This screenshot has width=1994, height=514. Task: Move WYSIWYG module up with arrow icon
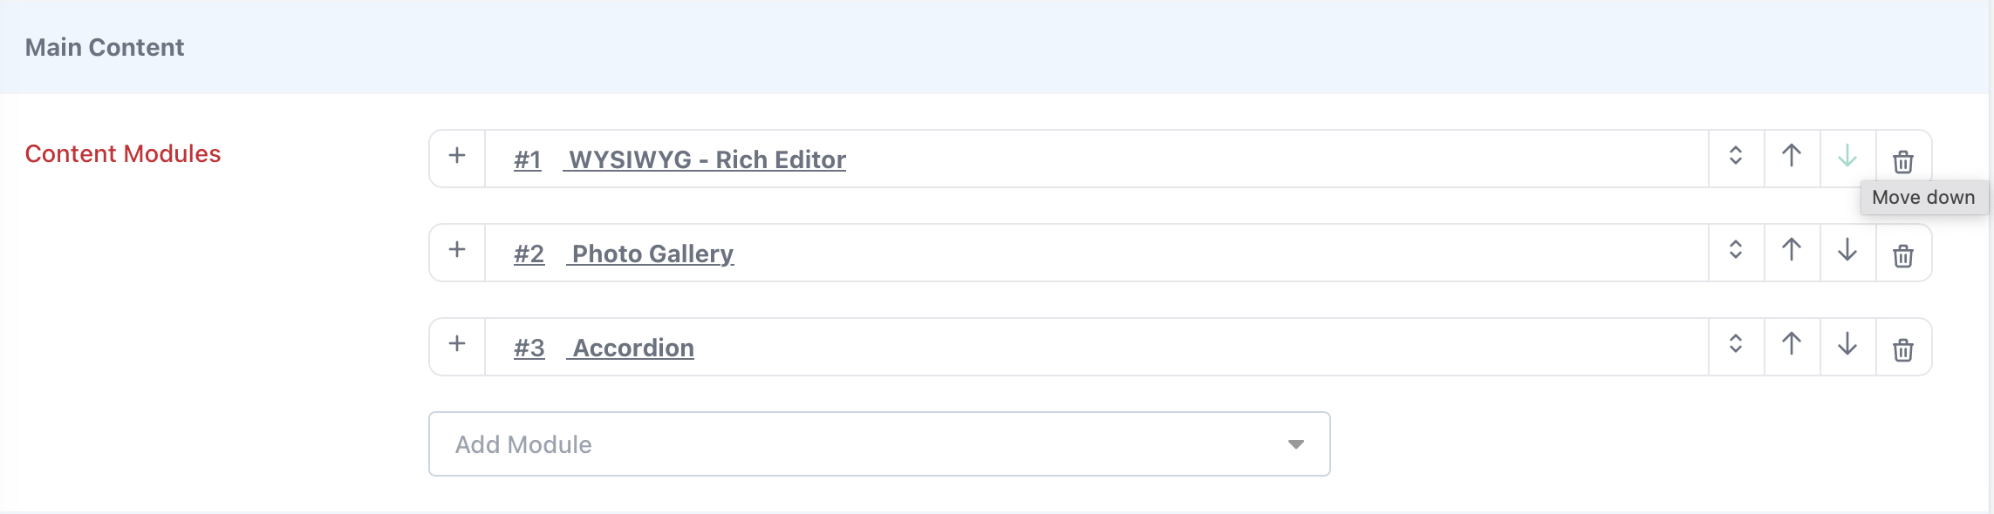pyautogui.click(x=1792, y=158)
